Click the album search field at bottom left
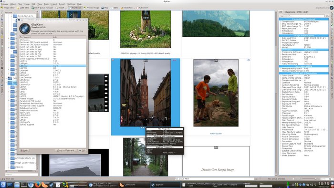 [21, 174]
